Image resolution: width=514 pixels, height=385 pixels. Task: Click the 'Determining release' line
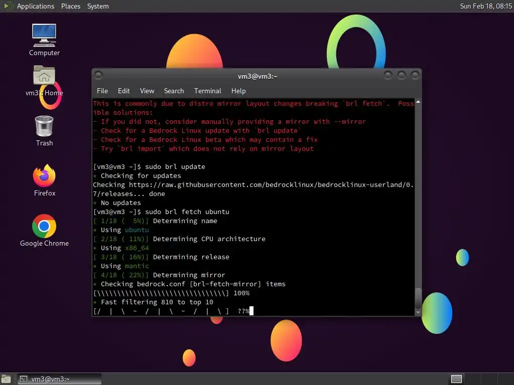coord(161,257)
